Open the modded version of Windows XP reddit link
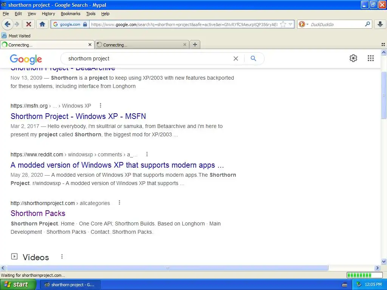Screen dimensions: 387x290 [x=117, y=165]
